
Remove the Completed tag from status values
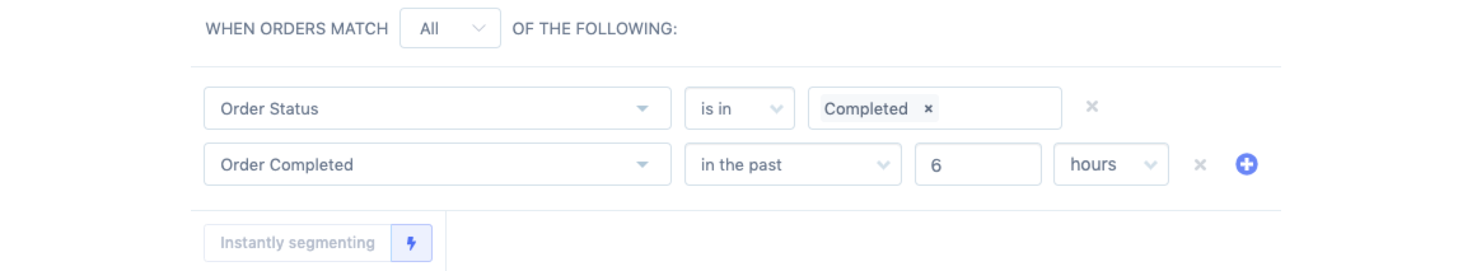tap(928, 109)
